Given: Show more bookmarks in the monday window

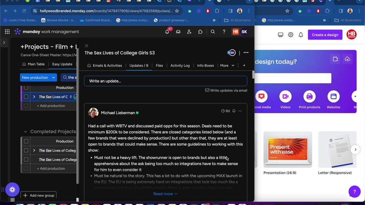Looking at the screenshot, I should (214, 20).
